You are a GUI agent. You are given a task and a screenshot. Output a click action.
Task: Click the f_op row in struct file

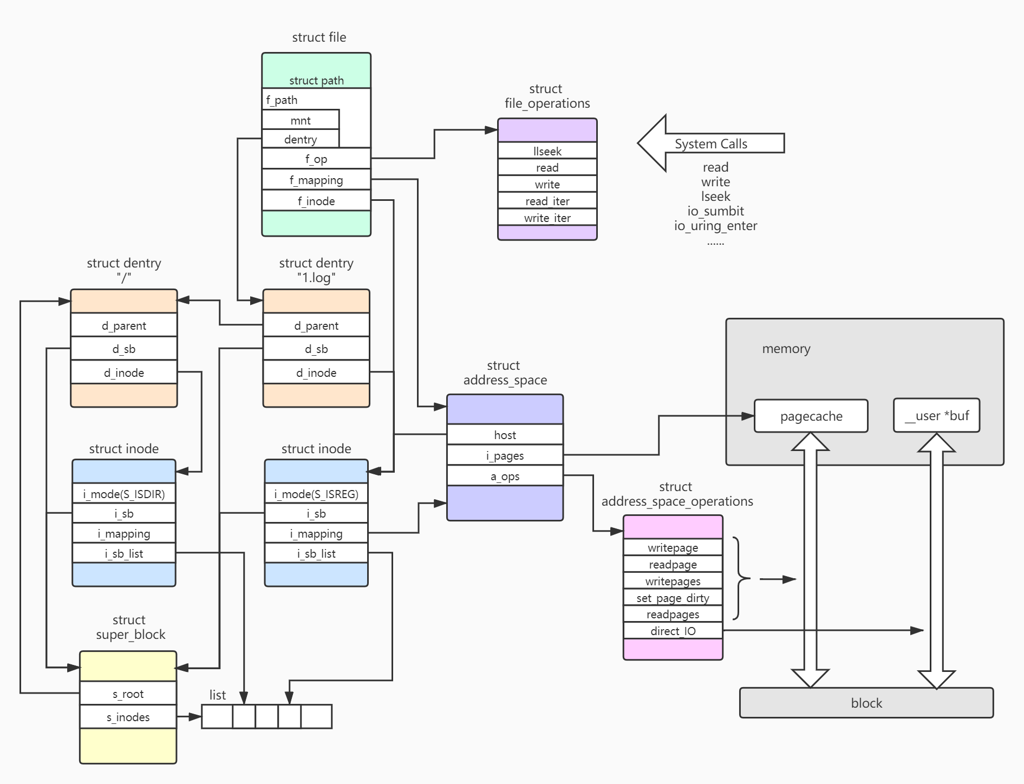316,159
